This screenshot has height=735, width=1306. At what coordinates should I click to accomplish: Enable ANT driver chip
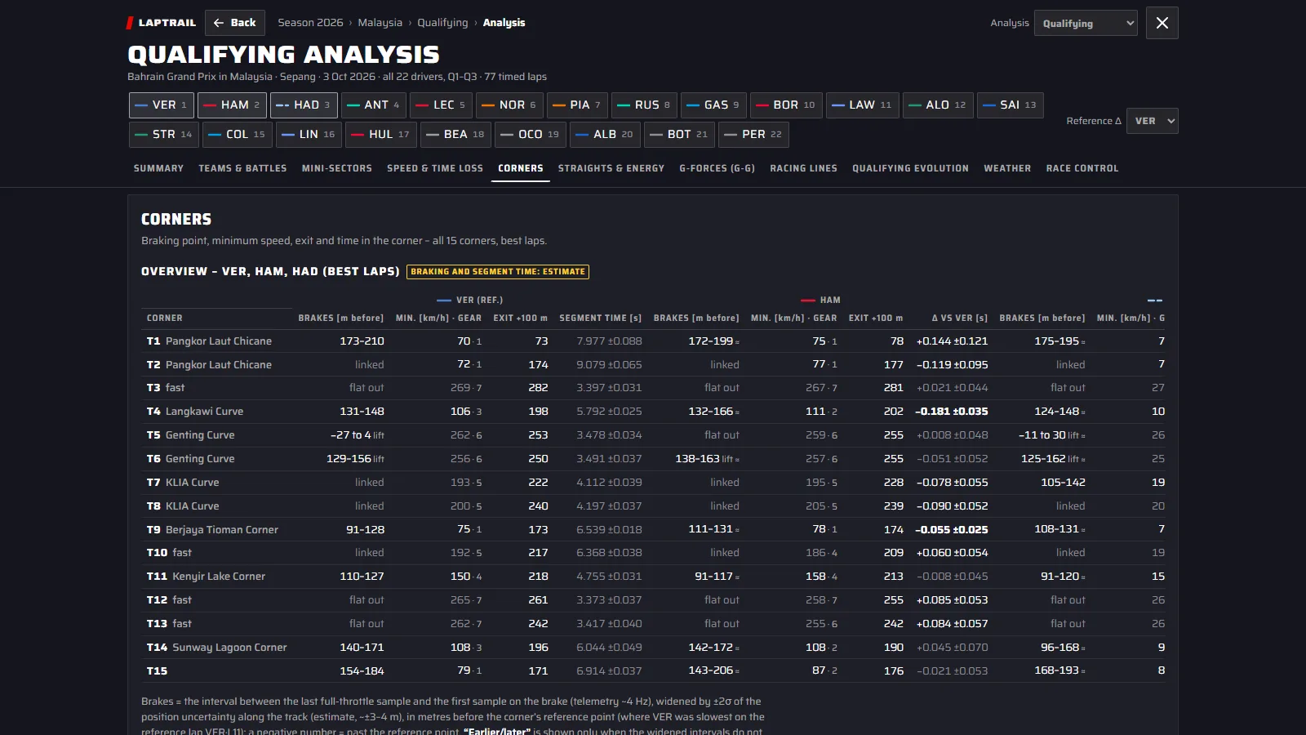click(x=374, y=105)
